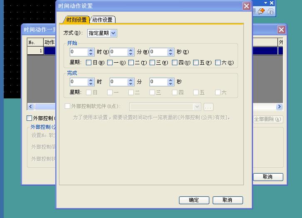Screen dimensions: 302x218
Task: Click the comment info icon in top toolbar
Action: 270,11
